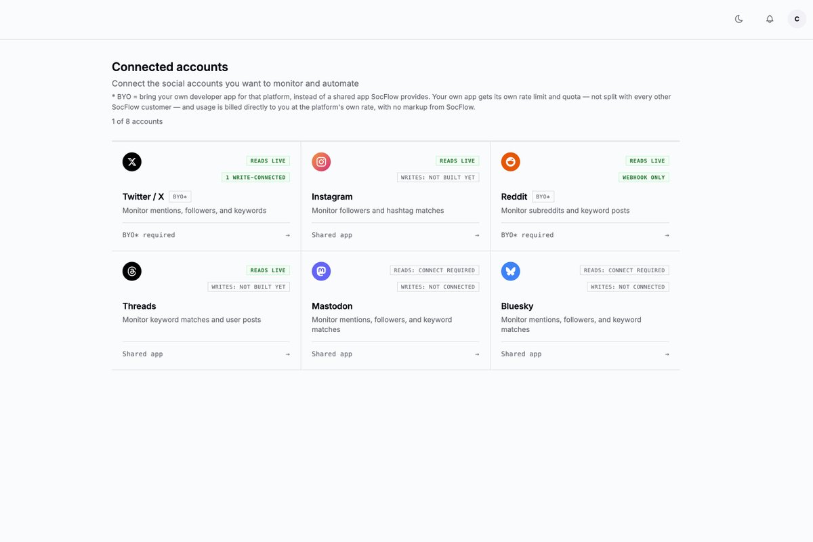The height and width of the screenshot is (542, 813).
Task: Click 'BYO* required' on the Reddit card
Action: [527, 235]
